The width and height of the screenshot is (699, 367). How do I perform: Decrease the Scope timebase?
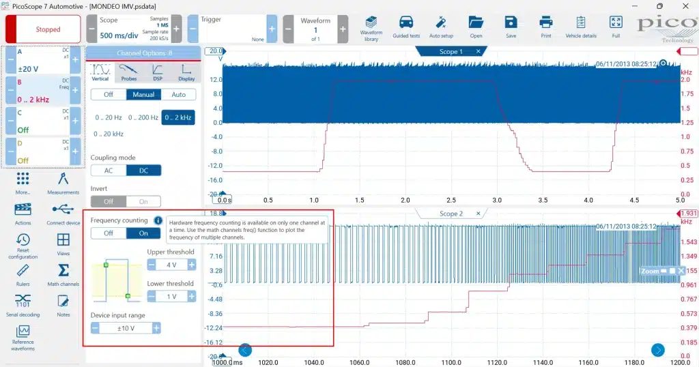pyautogui.click(x=91, y=29)
